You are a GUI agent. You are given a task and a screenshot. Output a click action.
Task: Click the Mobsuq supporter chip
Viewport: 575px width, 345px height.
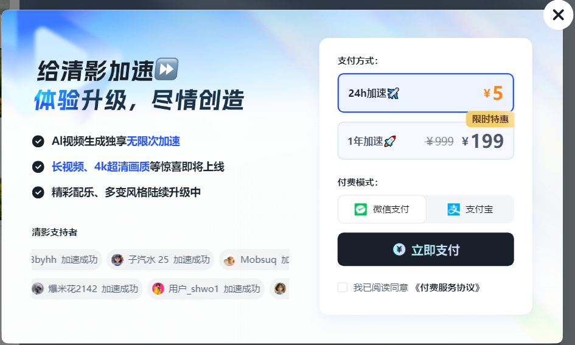[254, 260]
